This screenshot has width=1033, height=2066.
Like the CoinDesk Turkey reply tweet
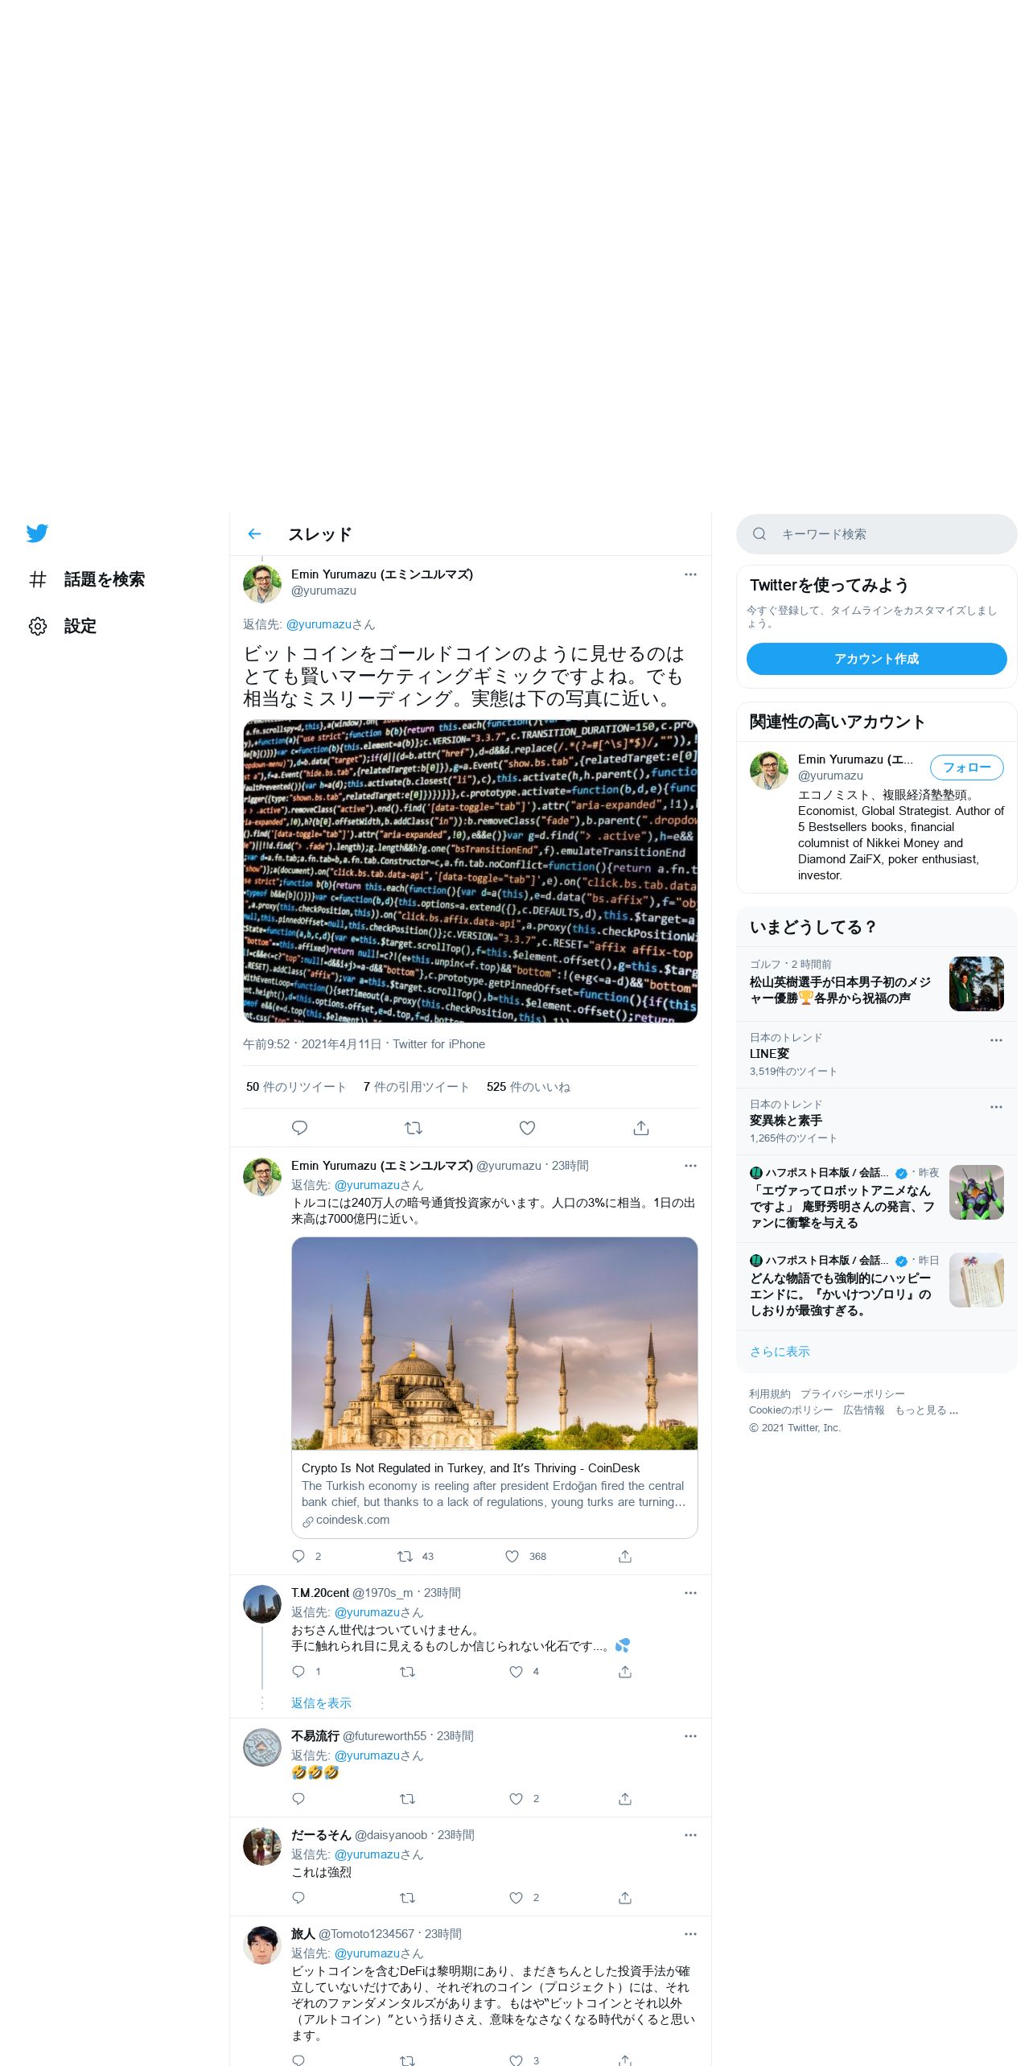512,1557
